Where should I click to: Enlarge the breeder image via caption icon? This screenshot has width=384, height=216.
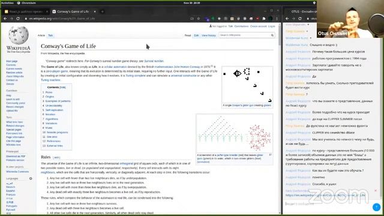click(271, 155)
